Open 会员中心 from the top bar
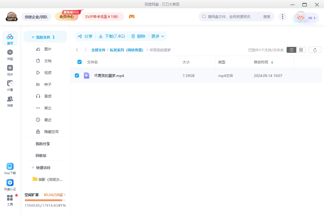This screenshot has width=324, height=215. click(x=66, y=17)
